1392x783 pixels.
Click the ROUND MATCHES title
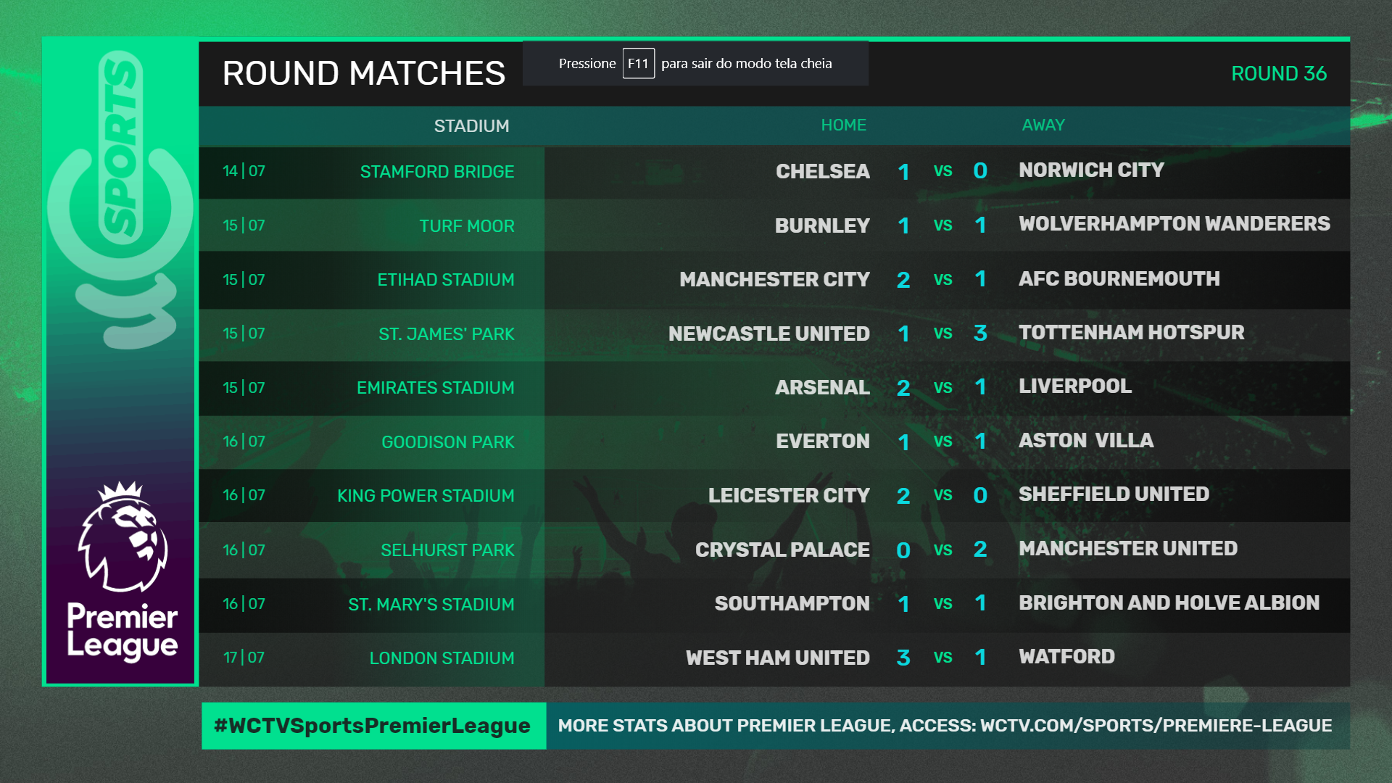click(363, 74)
